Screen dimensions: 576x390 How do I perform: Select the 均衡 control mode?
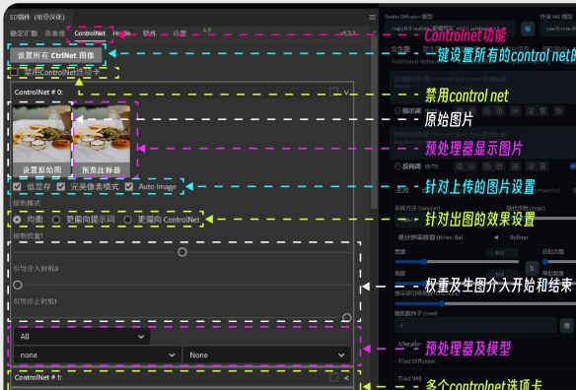point(17,220)
